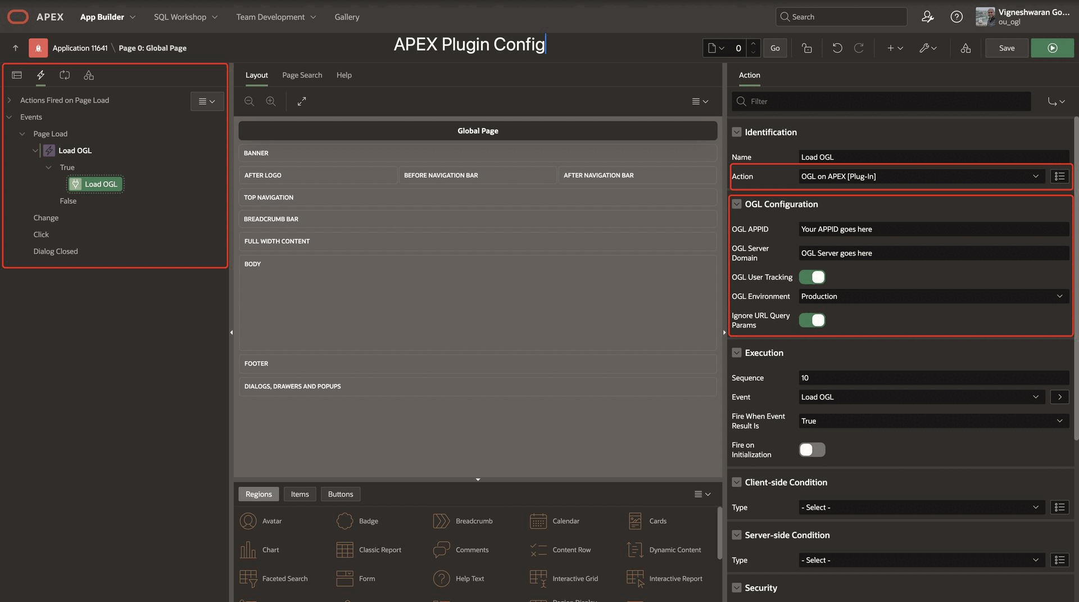
Task: Collapse the Server-side Condition section
Action: click(x=736, y=535)
